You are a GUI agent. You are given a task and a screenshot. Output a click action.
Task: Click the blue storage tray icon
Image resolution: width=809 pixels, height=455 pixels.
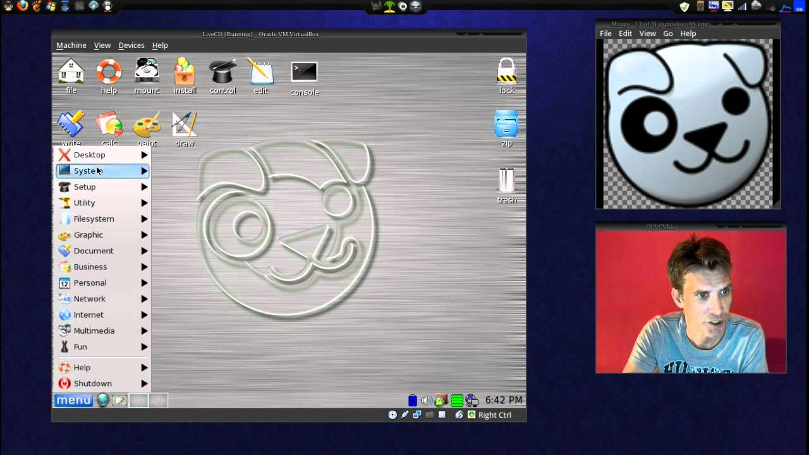(x=413, y=400)
